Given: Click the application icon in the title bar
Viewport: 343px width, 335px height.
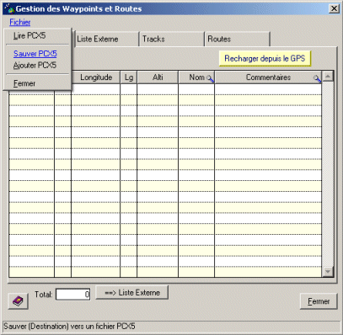Looking at the screenshot, I should (x=9, y=8).
